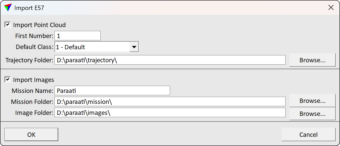Click the Mission Name text field

(112, 91)
